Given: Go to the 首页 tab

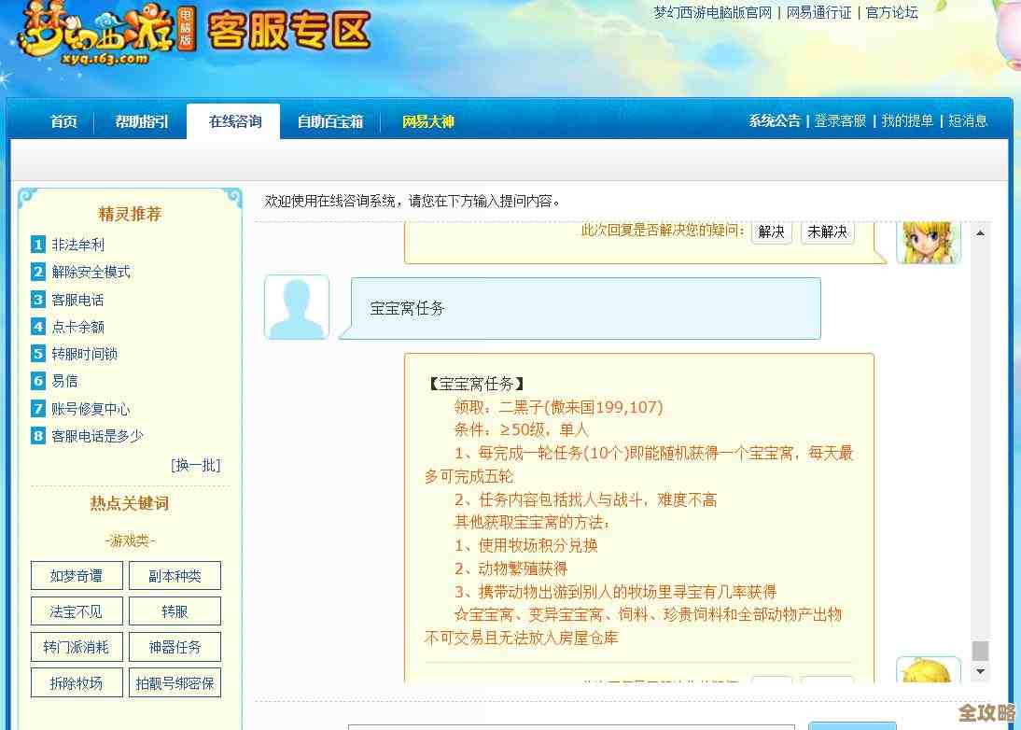Looking at the screenshot, I should tap(62, 121).
